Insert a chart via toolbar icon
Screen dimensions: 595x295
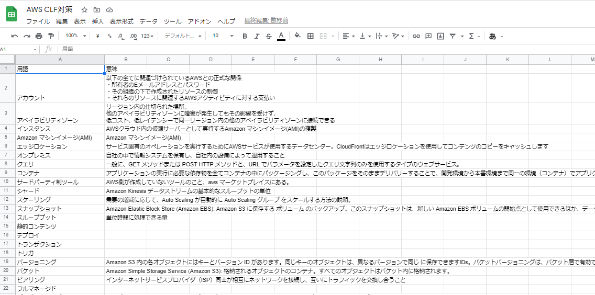(440, 36)
